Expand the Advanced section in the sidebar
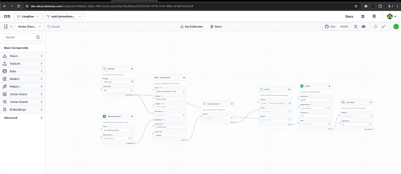This screenshot has height=174, width=401. pos(23,118)
